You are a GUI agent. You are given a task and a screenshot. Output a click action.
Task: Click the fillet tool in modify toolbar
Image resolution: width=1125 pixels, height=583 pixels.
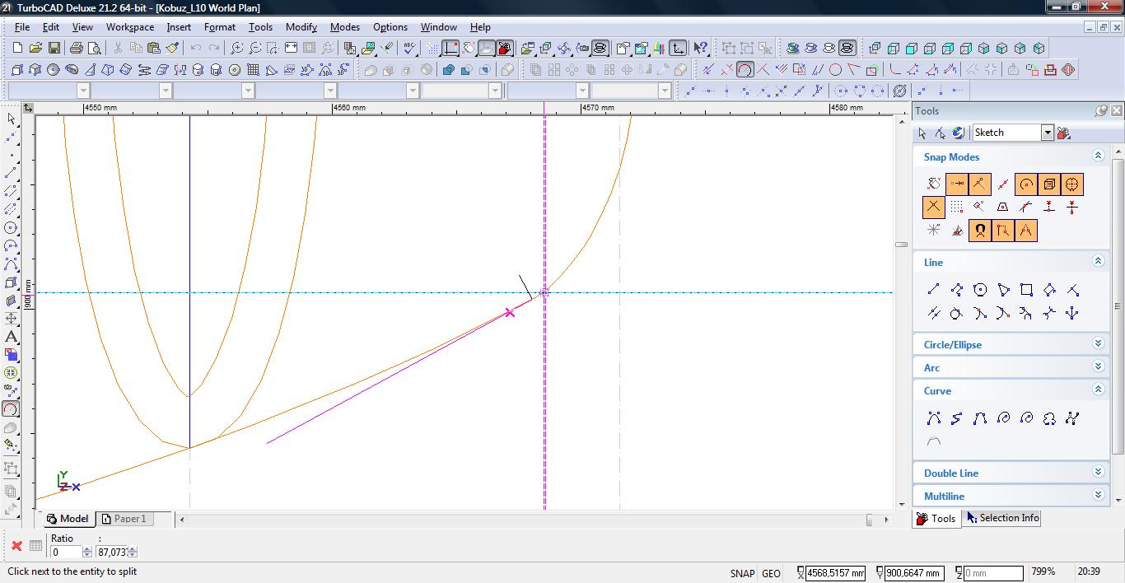coord(895,69)
